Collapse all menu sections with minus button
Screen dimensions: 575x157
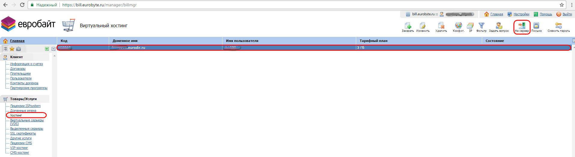click(54, 49)
